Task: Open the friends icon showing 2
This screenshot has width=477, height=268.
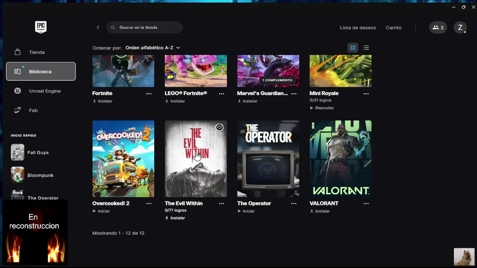Action: pyautogui.click(x=438, y=28)
